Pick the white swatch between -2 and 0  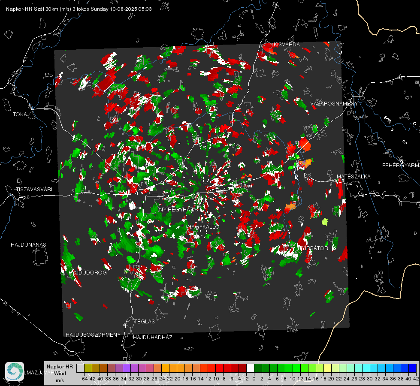(250, 368)
